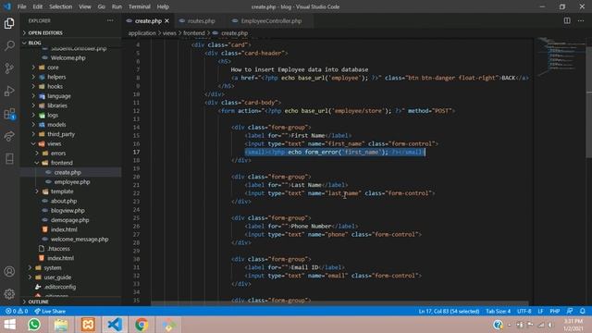
Task: Open welcome_message.php file
Action: (x=80, y=240)
